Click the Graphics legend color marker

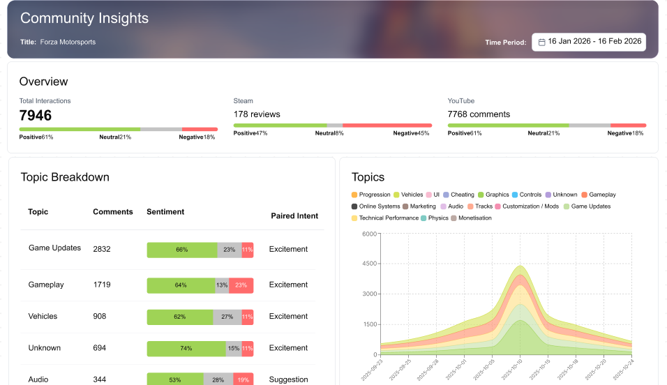481,195
